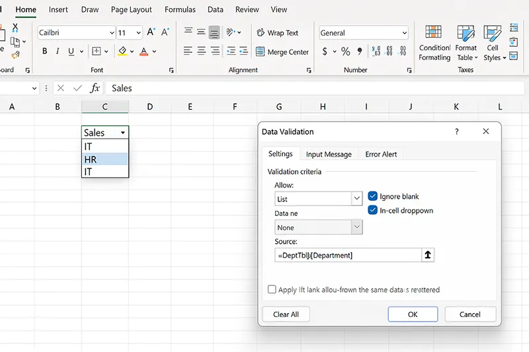Align text left
529x352 pixels.
point(188,52)
